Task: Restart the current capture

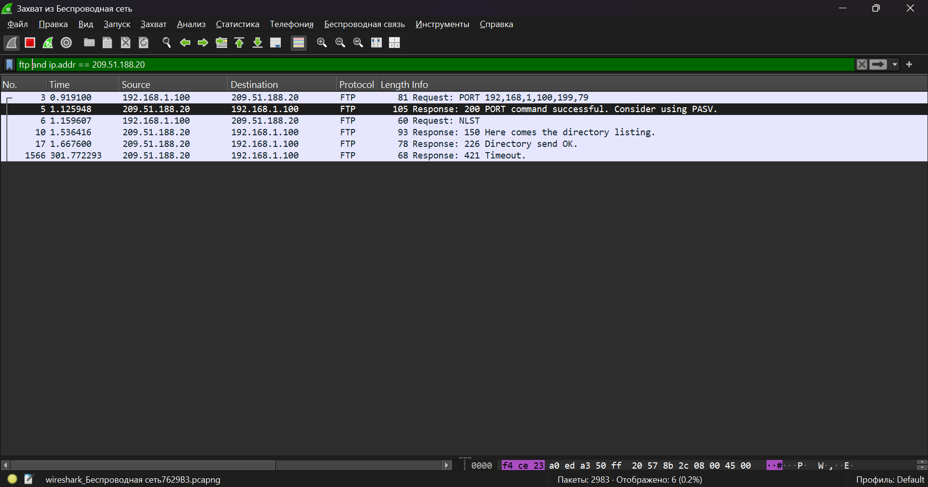Action: [48, 43]
